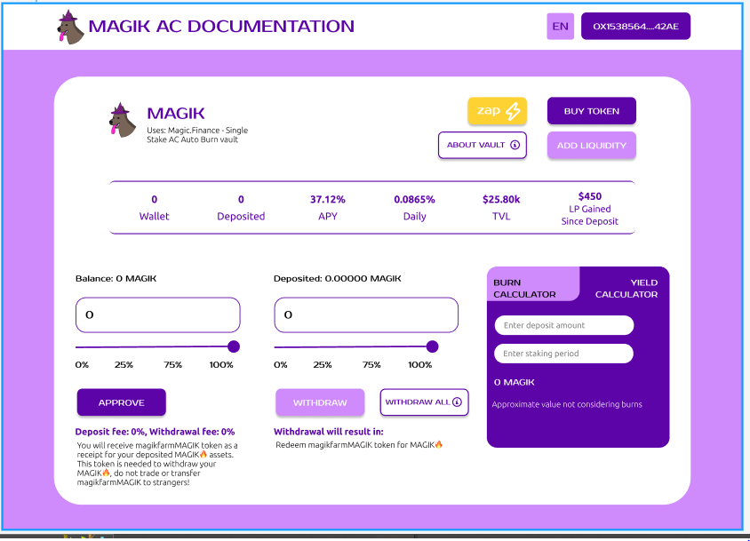Click the 'Redeem magikfarmMAGIK token' text

point(359,445)
